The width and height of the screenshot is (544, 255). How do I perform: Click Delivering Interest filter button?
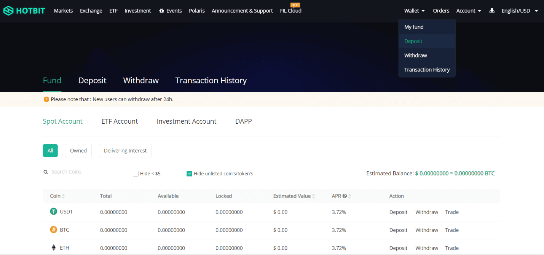pos(125,151)
